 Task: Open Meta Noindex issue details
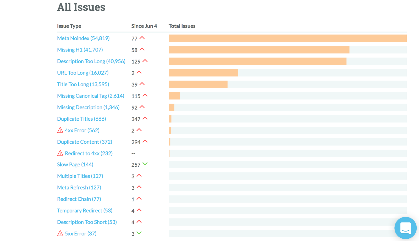tap(83, 38)
